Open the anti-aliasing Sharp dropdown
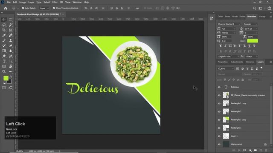The width and height of the screenshot is (273, 153). [x=252, y=57]
